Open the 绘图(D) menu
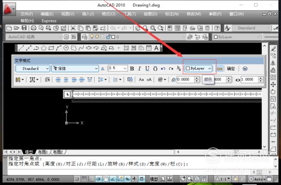Viewport: 281px width, 185px height. click(150, 14)
